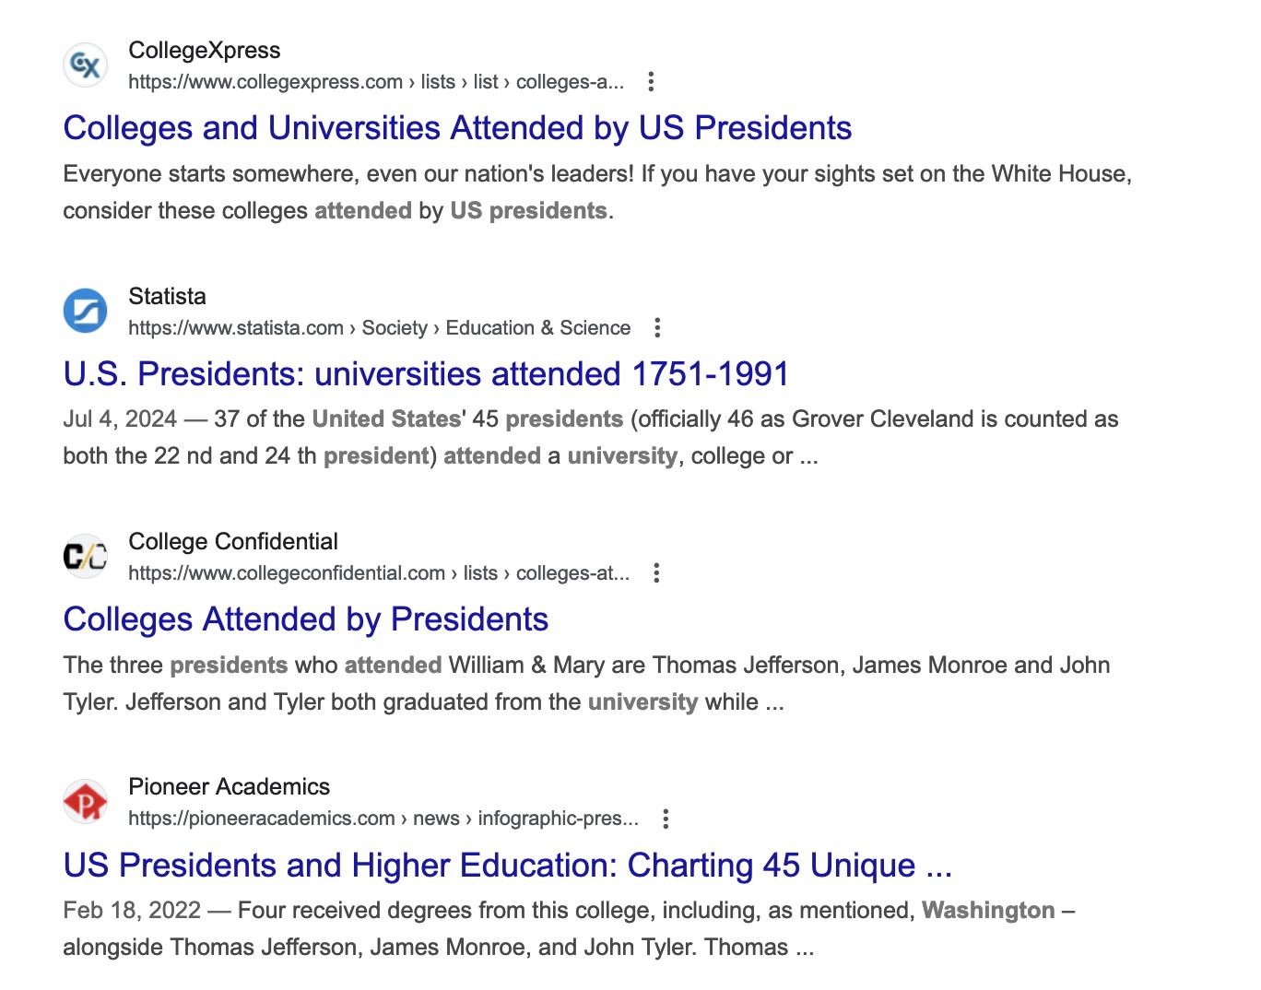This screenshot has height=990, width=1261.
Task: Open 'U.S. Presidents: universities attended 1751-1991'
Action: (x=426, y=374)
